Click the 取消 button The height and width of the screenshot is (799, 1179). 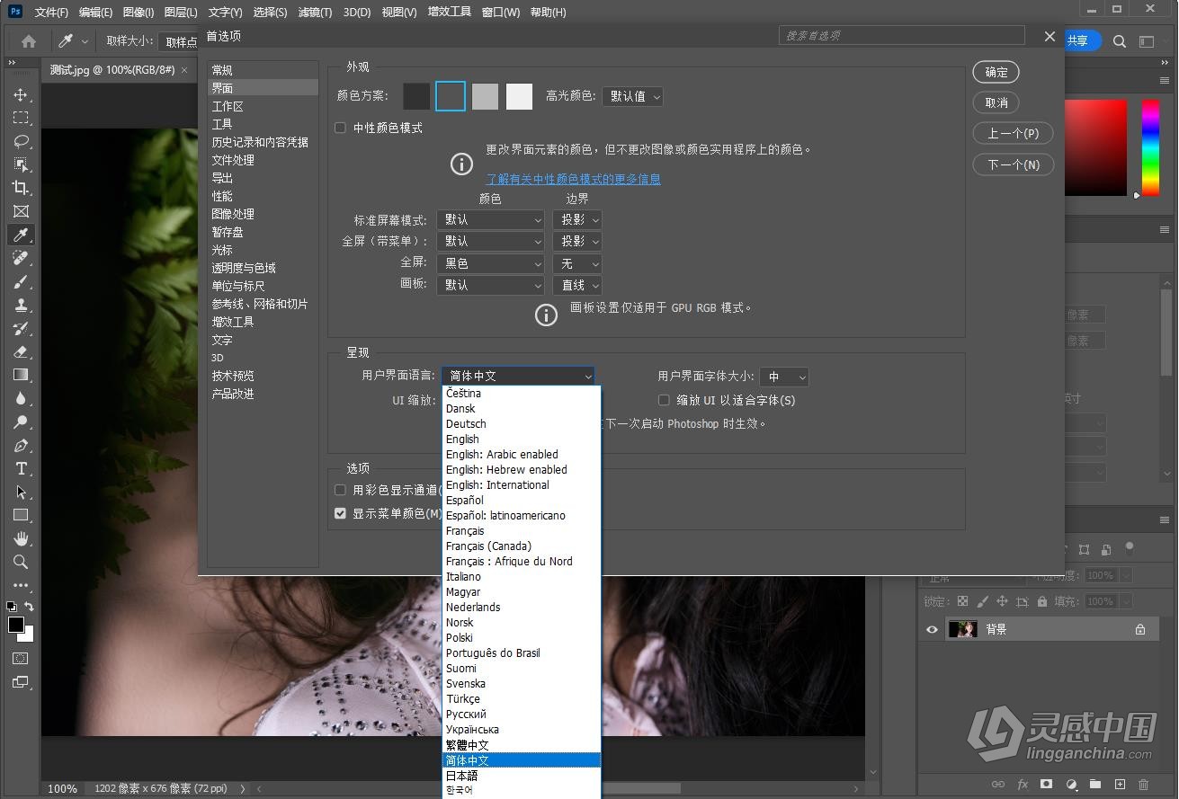[x=996, y=102]
